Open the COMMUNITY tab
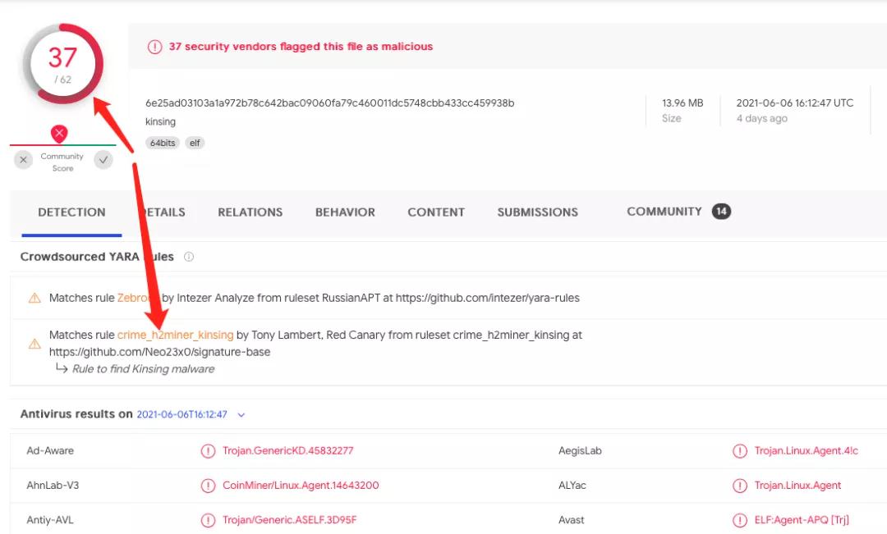 click(x=664, y=212)
